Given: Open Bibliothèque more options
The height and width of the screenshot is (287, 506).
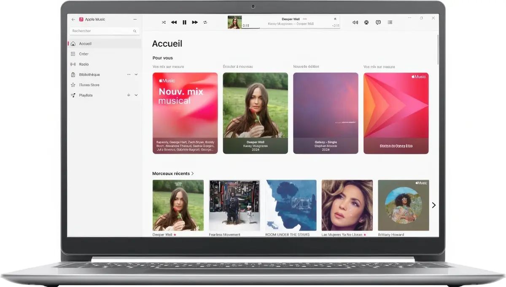Looking at the screenshot, I should tap(129, 74).
